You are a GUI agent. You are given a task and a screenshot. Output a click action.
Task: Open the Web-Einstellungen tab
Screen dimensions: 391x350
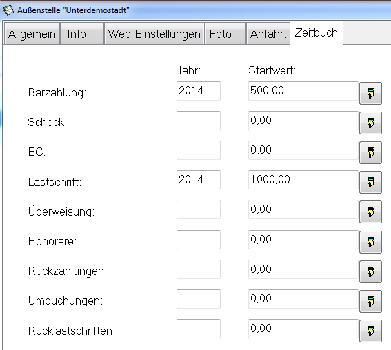[154, 34]
